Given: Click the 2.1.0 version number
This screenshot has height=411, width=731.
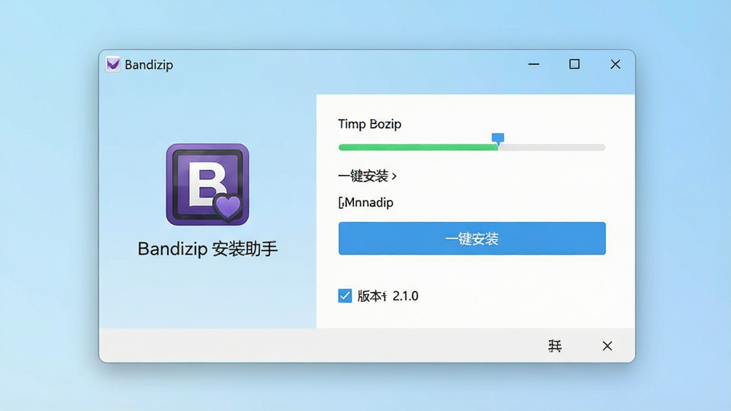Looking at the screenshot, I should pos(405,296).
